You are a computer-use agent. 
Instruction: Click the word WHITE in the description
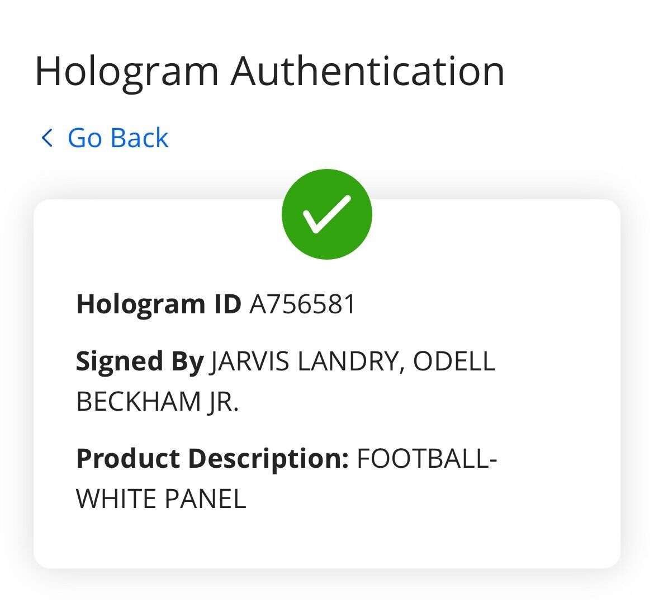(115, 499)
